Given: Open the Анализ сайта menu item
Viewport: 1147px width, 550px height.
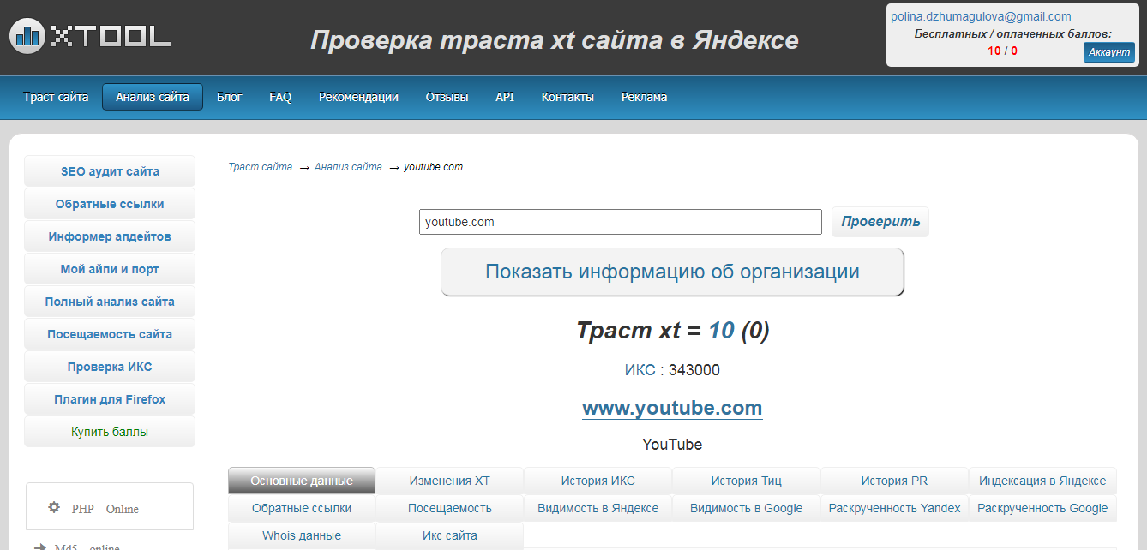Looking at the screenshot, I should tap(153, 97).
